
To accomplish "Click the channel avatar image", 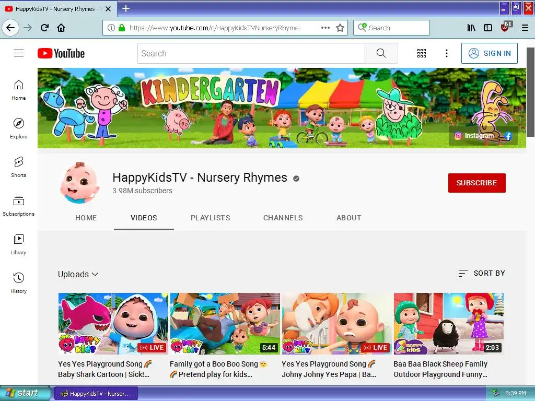I will pyautogui.click(x=80, y=183).
